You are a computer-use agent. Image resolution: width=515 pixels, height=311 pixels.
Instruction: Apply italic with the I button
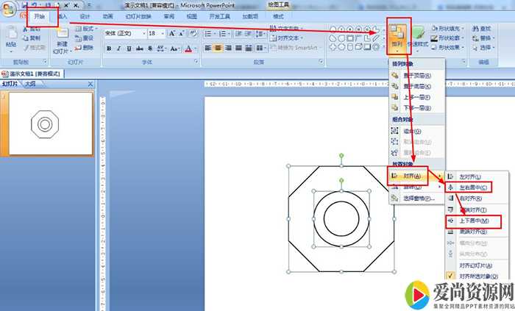pyautogui.click(x=119, y=49)
